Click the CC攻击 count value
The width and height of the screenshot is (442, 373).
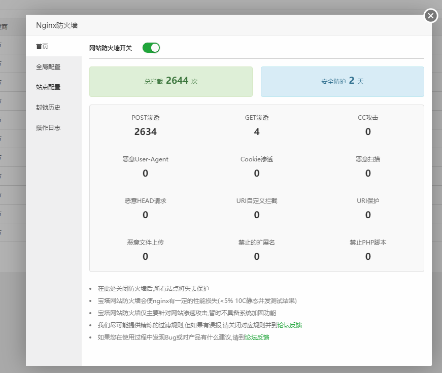[x=368, y=131]
